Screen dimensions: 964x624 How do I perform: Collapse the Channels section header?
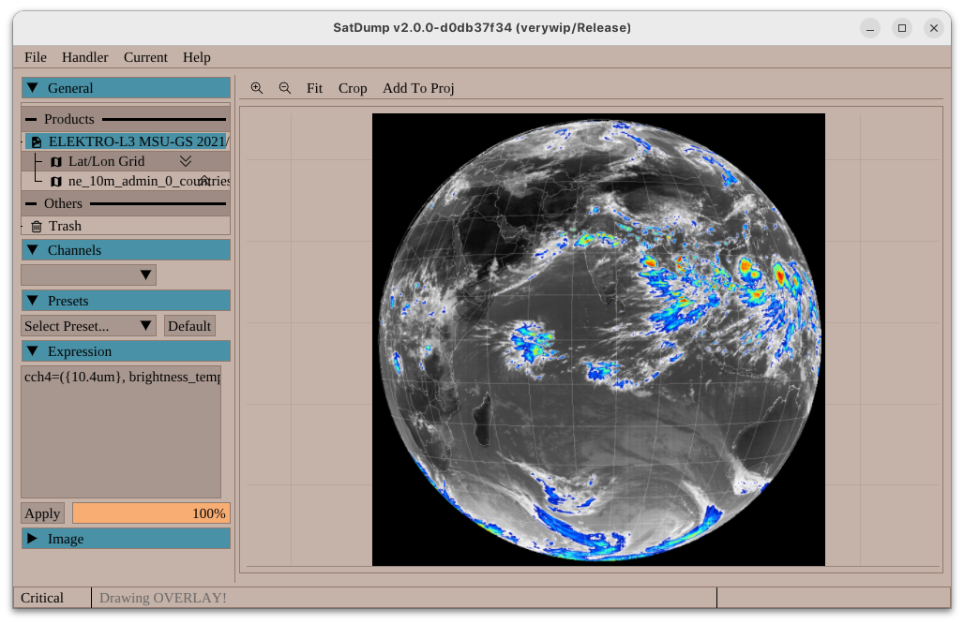pyautogui.click(x=126, y=250)
